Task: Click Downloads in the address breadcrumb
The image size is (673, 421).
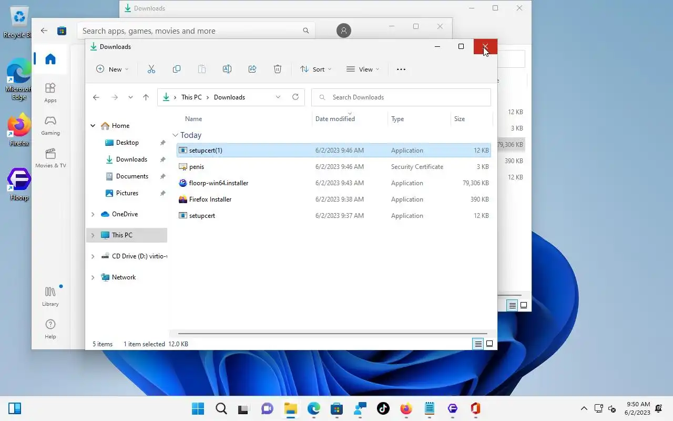Action: (x=229, y=97)
